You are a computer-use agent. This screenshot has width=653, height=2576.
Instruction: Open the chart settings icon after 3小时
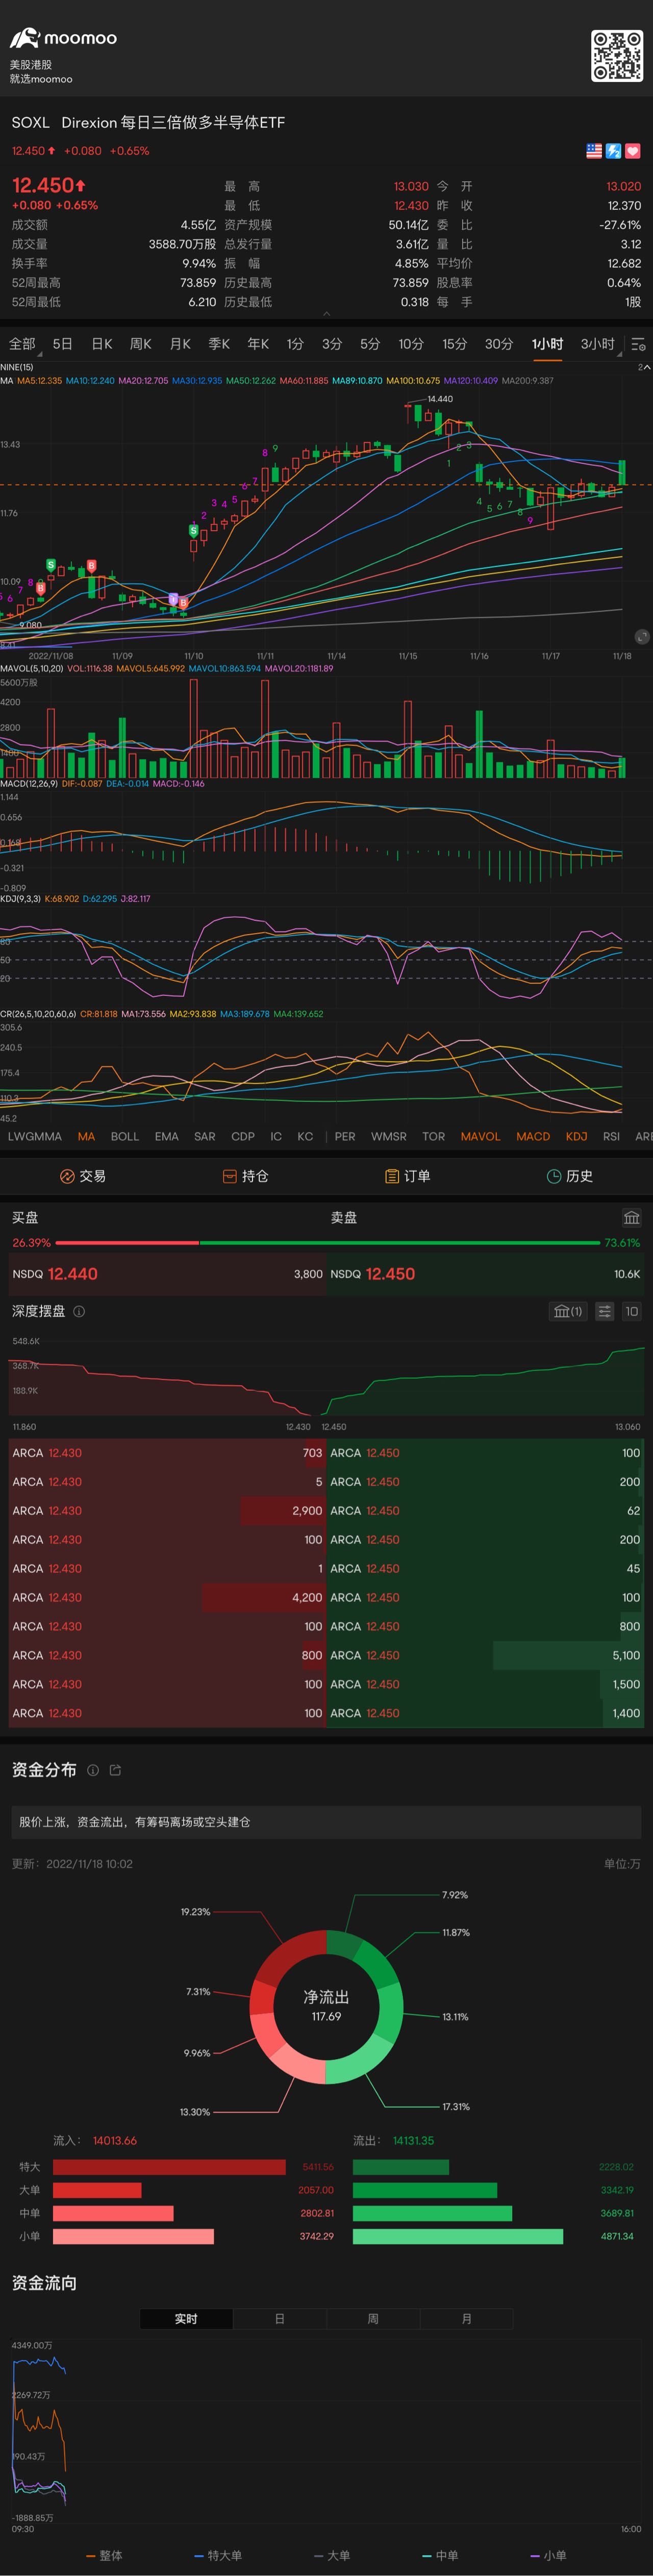[x=638, y=345]
